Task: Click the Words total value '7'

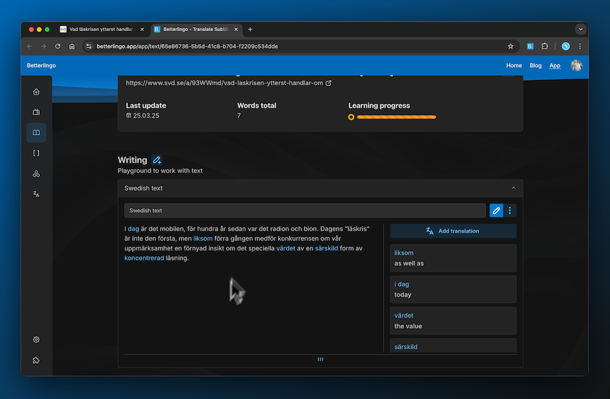Action: pos(239,115)
